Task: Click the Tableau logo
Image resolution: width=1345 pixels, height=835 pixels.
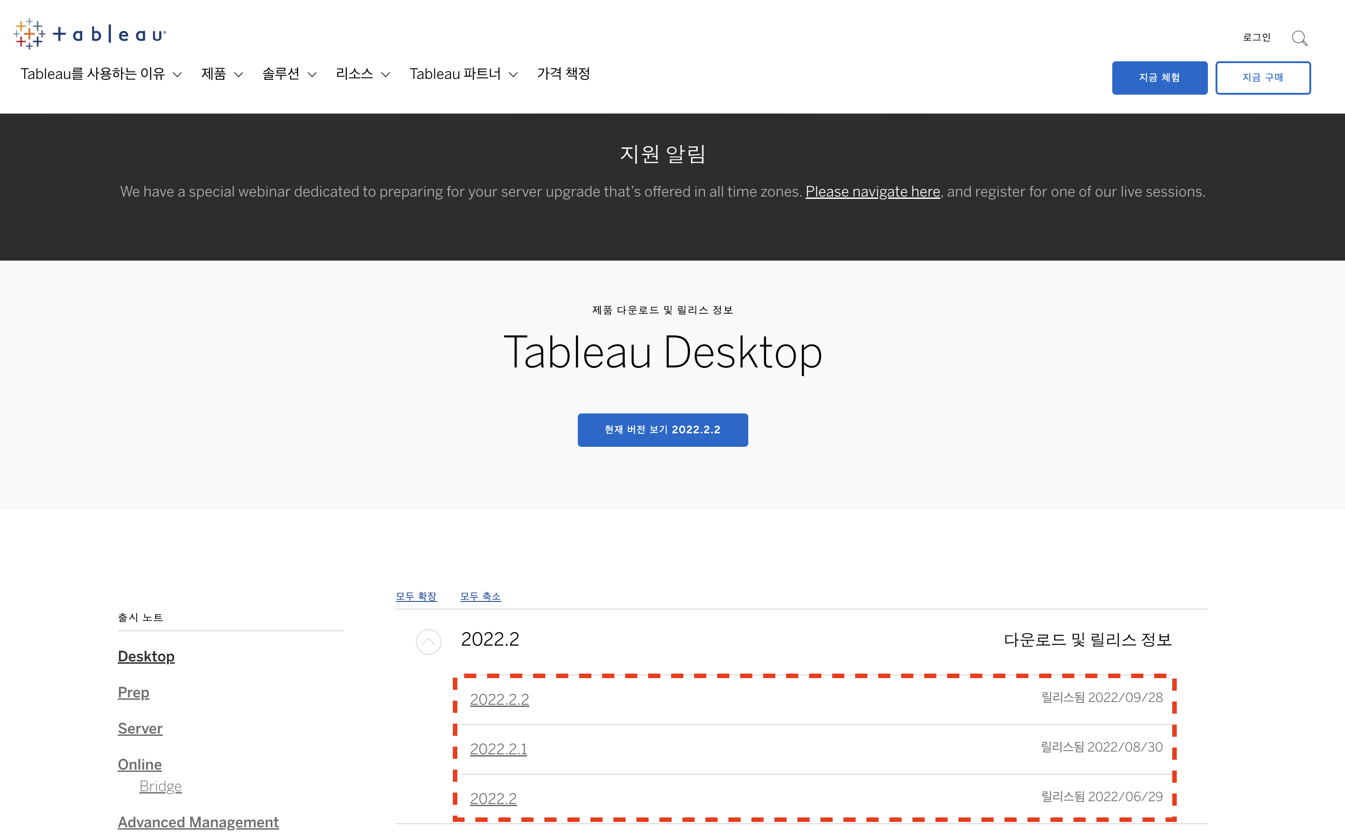Action: coord(89,34)
